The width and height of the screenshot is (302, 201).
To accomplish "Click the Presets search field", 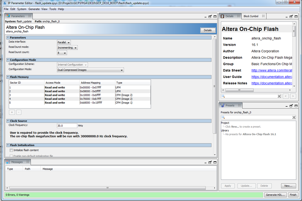I will [x=256, y=117].
